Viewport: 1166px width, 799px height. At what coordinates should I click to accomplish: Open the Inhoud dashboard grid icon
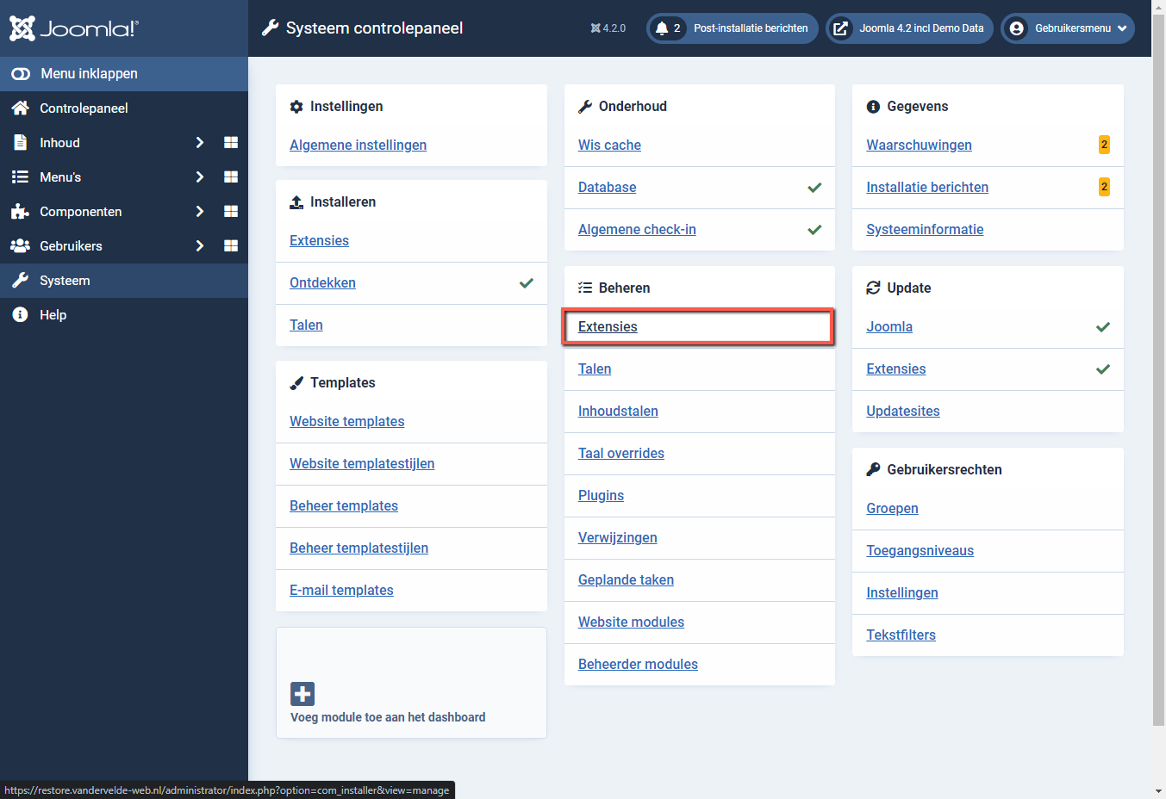pyautogui.click(x=230, y=142)
